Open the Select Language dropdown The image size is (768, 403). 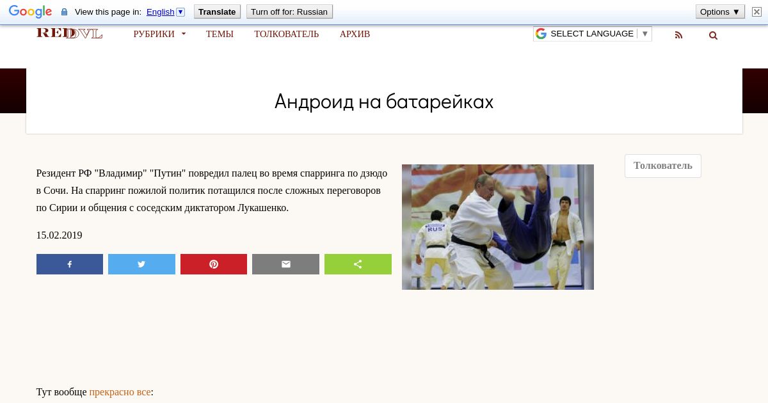click(x=593, y=34)
